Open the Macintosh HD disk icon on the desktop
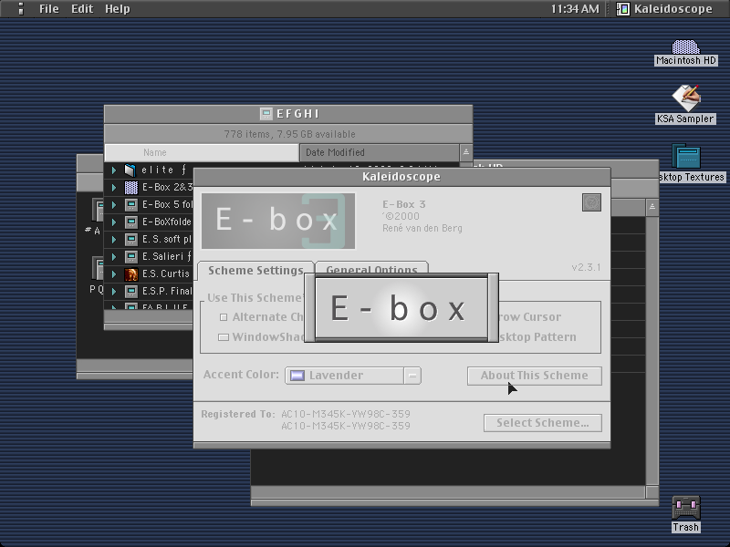The width and height of the screenshot is (730, 547). tap(685, 47)
